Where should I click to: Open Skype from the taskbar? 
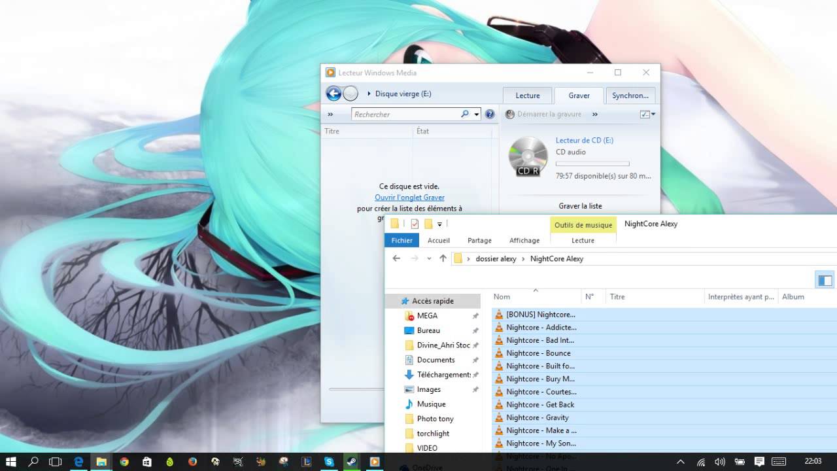click(330, 461)
